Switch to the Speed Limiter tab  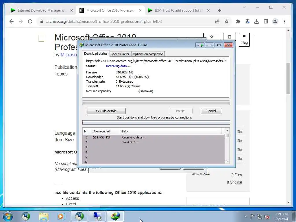(120, 54)
